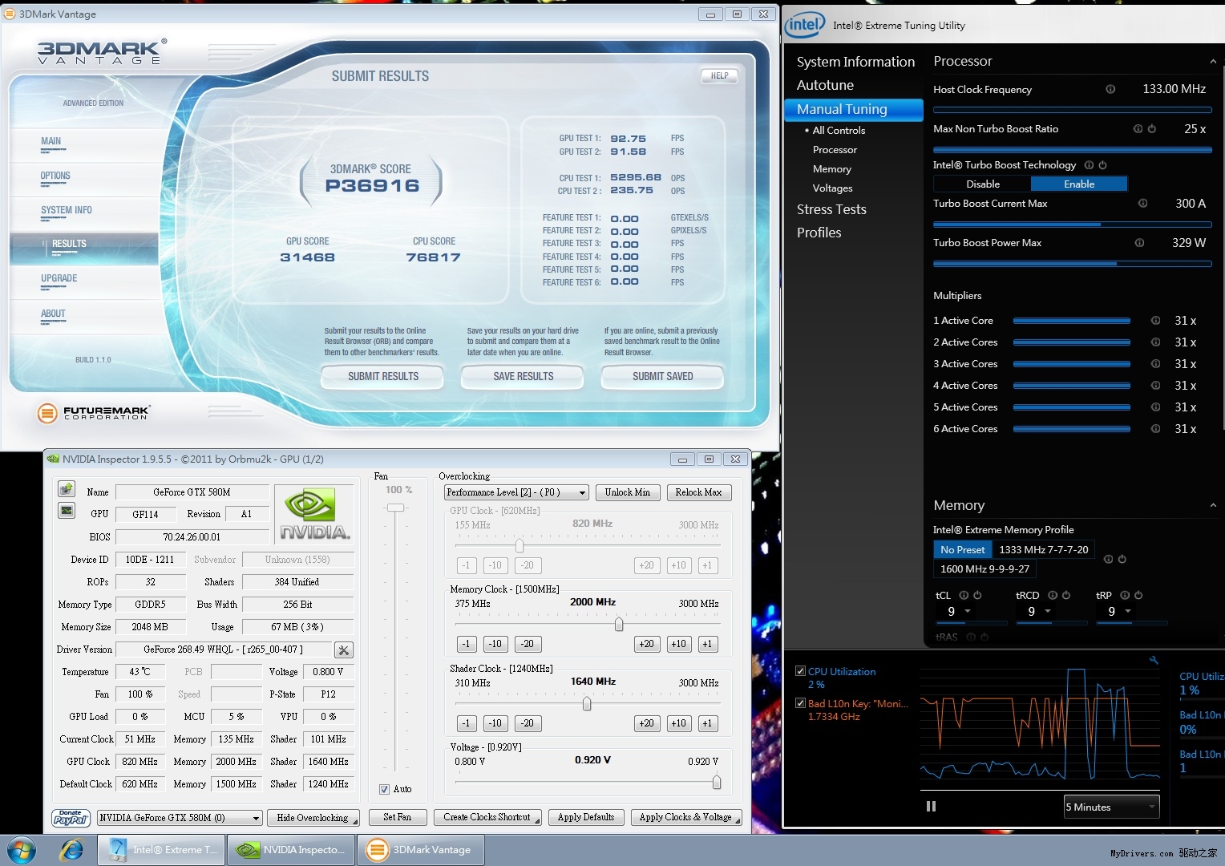
Task: Select Disable for Turbo Boost Technology
Action: coord(982,184)
